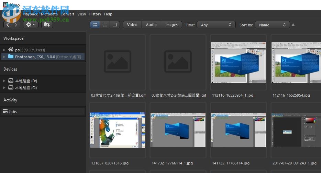Click the pc0359 workspace label text
321x173 pixels.
pyautogui.click(x=21, y=50)
